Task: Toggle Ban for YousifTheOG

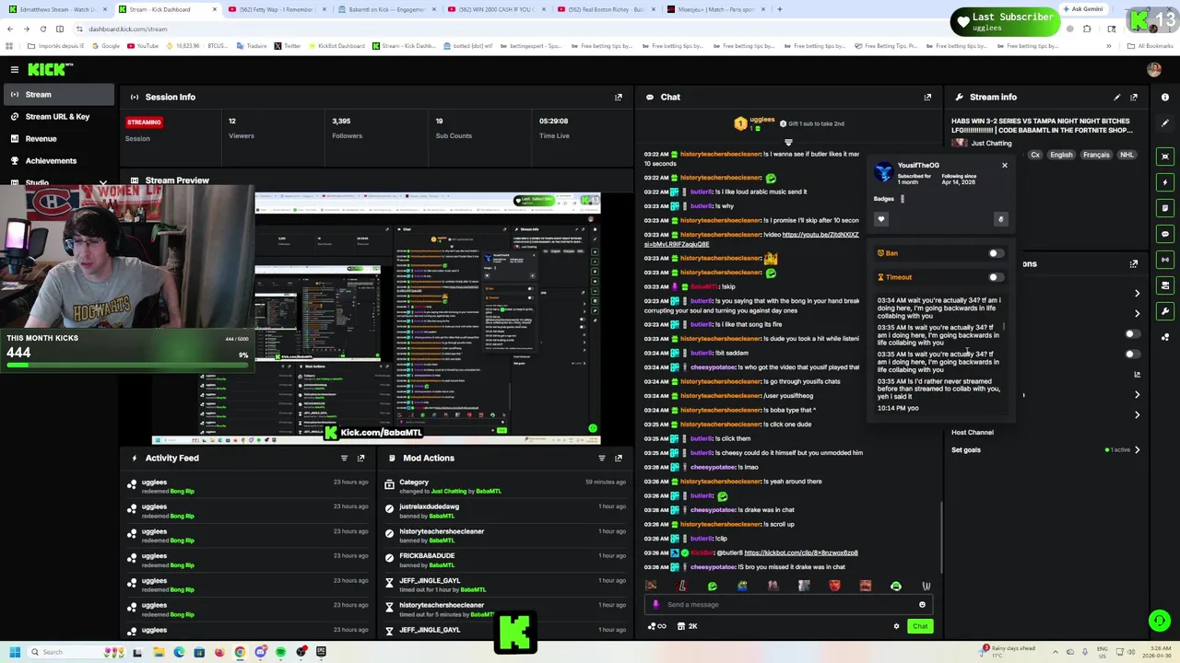Action: coord(995,253)
